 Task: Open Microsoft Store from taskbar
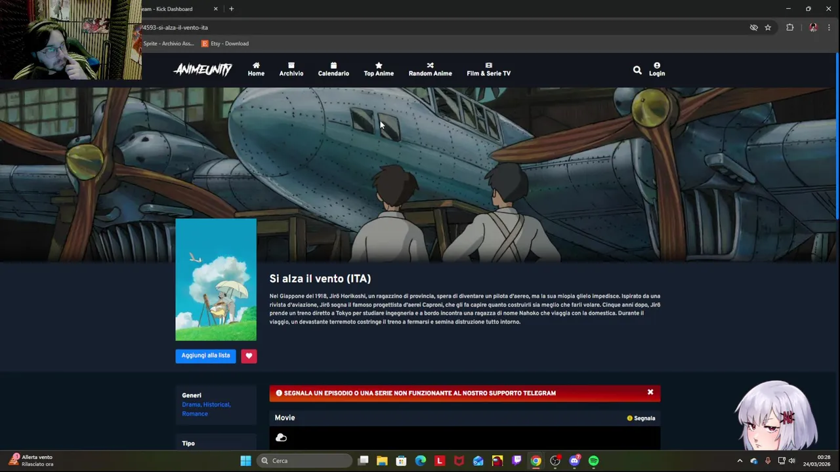(x=401, y=461)
